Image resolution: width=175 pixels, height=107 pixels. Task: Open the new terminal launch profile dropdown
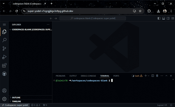click(148, 76)
